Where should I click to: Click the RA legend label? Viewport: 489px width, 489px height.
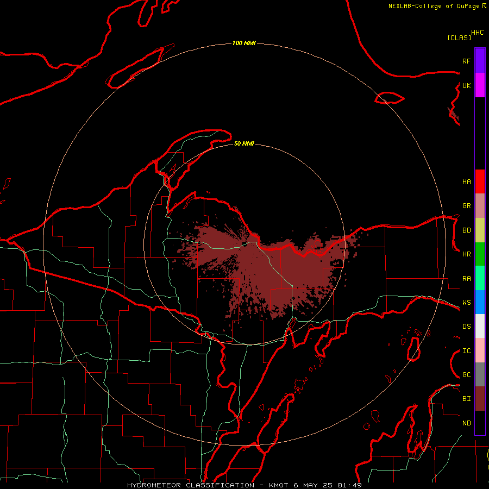466,279
